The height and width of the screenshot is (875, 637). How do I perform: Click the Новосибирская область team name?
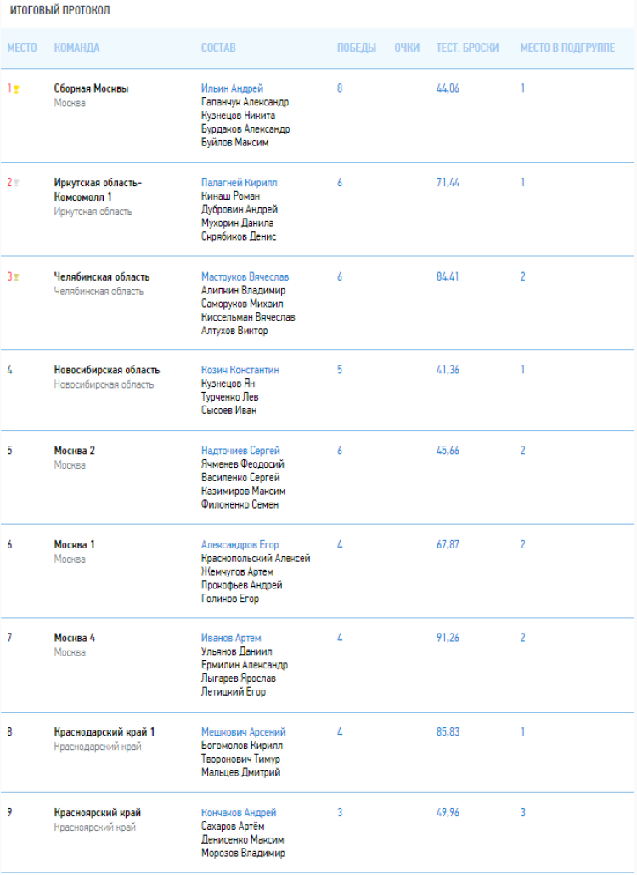click(106, 370)
